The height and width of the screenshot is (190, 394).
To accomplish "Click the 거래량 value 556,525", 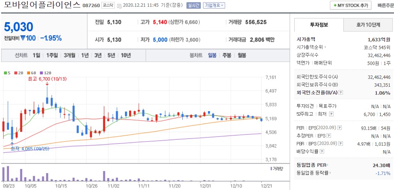I will pyautogui.click(x=256, y=22).
